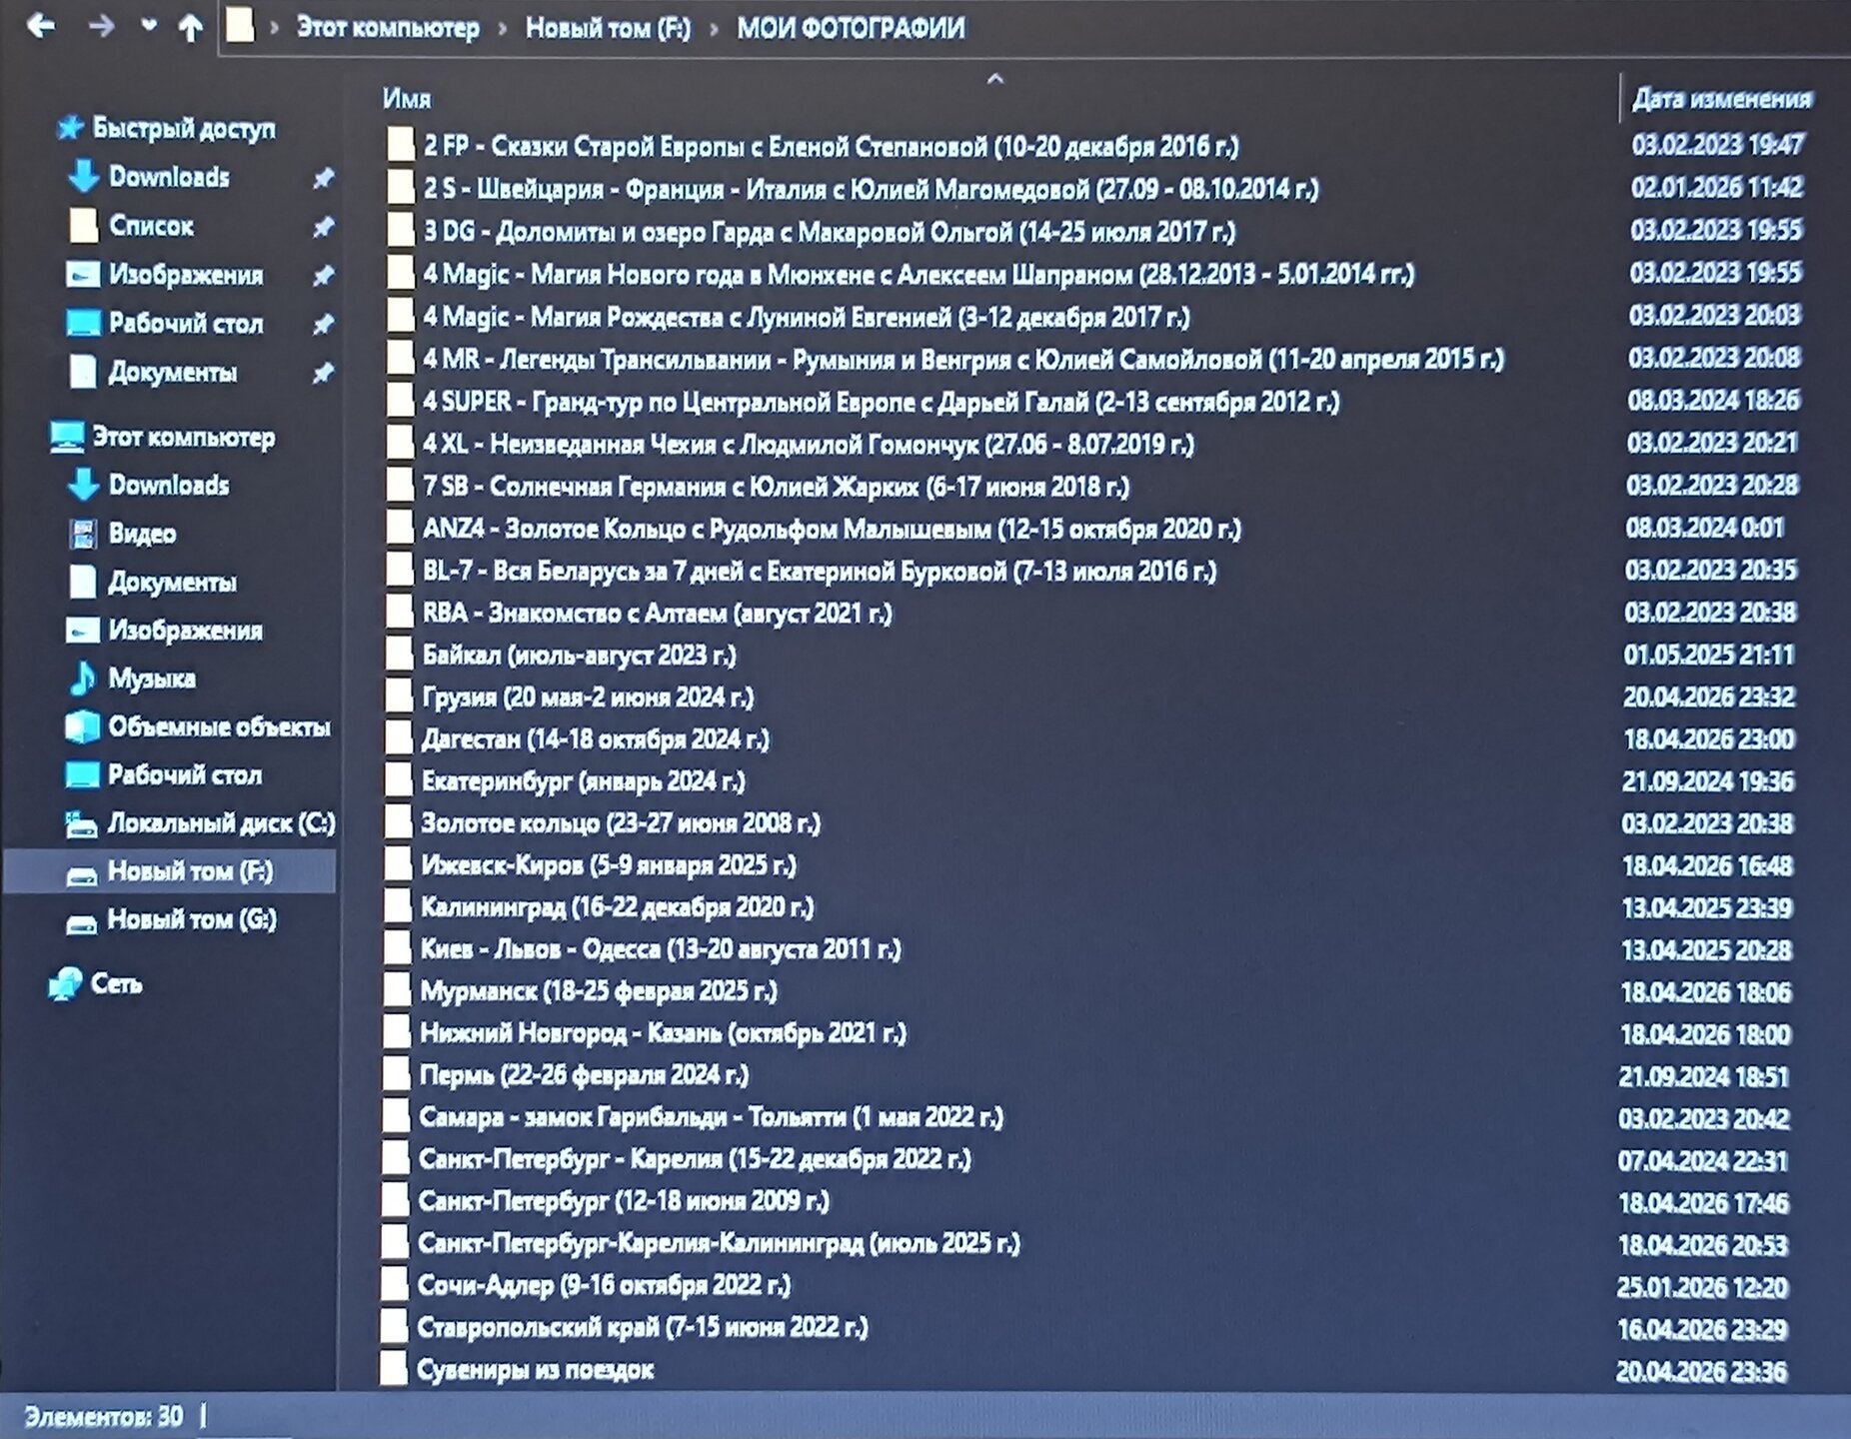Image resolution: width=1851 pixels, height=1439 pixels.
Task: Select Быстрый доступ in navigation pane
Action: 183,129
